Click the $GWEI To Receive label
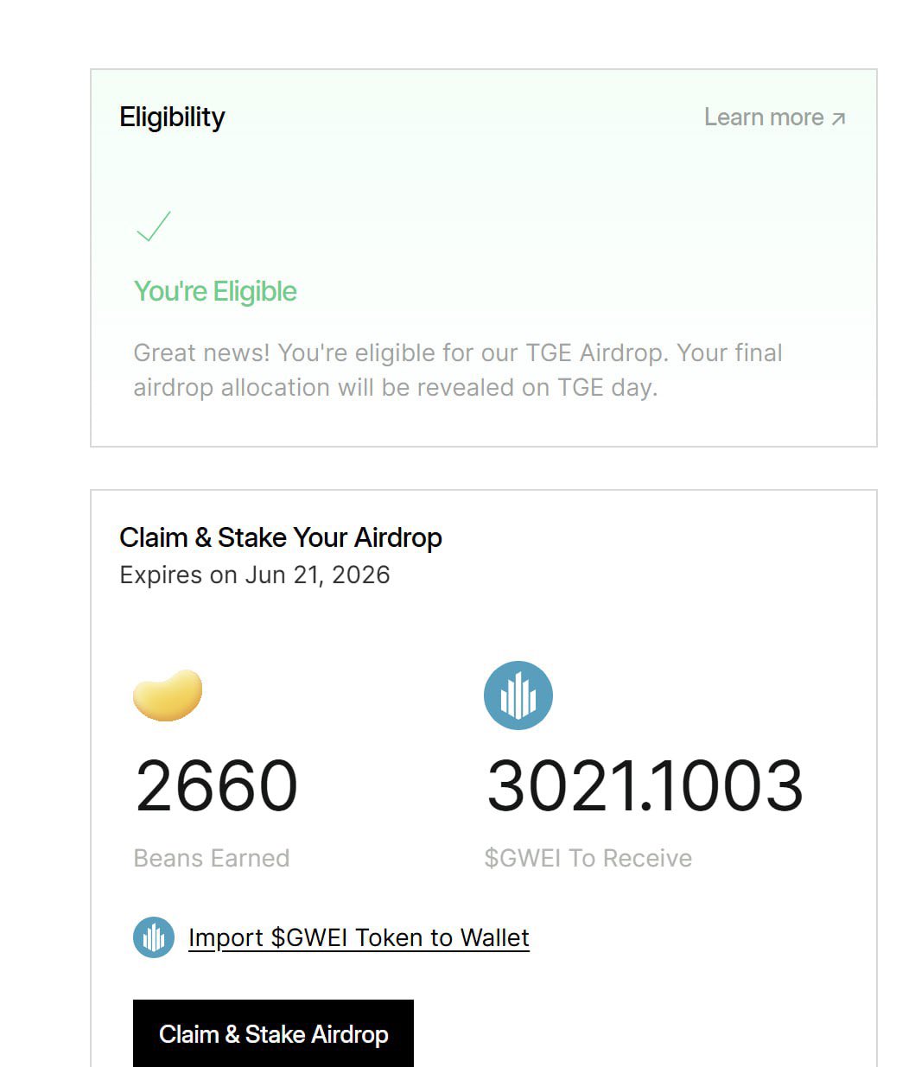The image size is (915, 1067). click(588, 858)
